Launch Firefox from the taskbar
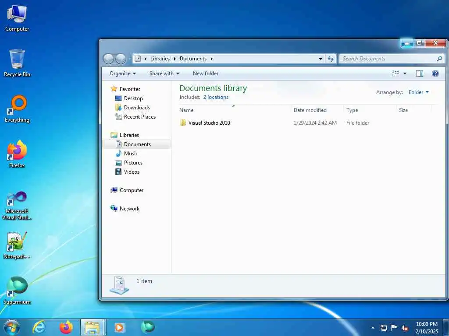Screen dimensions: 449x336 (66, 327)
